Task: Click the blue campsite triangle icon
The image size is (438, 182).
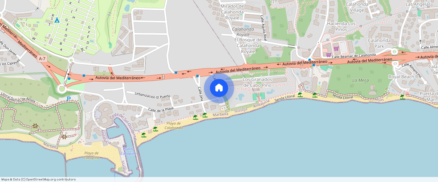Action: tap(57, 20)
